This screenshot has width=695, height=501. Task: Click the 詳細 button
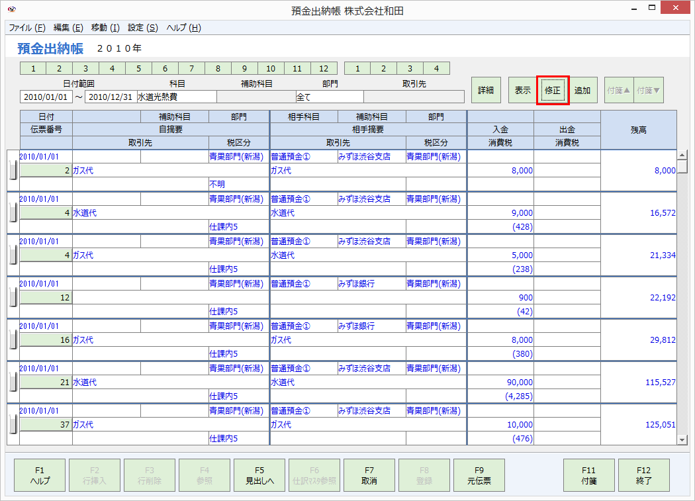tap(486, 90)
